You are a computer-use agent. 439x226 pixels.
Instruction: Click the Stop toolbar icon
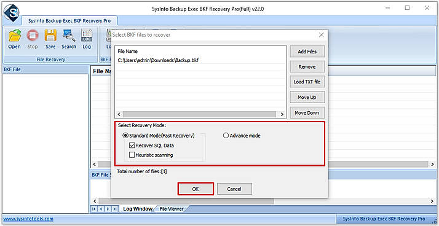(33, 39)
